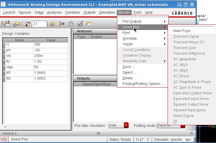Screen dimensions: 216x143
Task: Select Violations Display menu entry
Action: pos(143,56)
